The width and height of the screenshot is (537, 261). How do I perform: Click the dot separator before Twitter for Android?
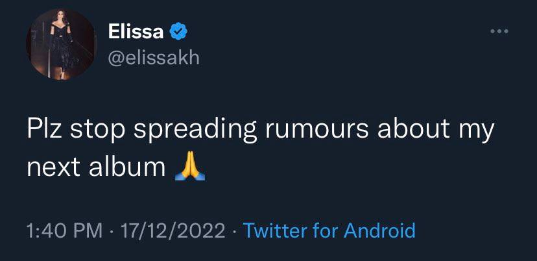coord(234,230)
